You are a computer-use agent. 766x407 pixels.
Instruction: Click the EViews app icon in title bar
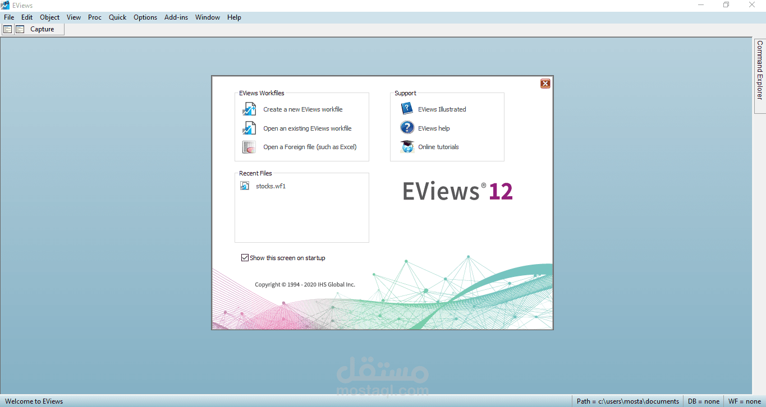coord(5,5)
